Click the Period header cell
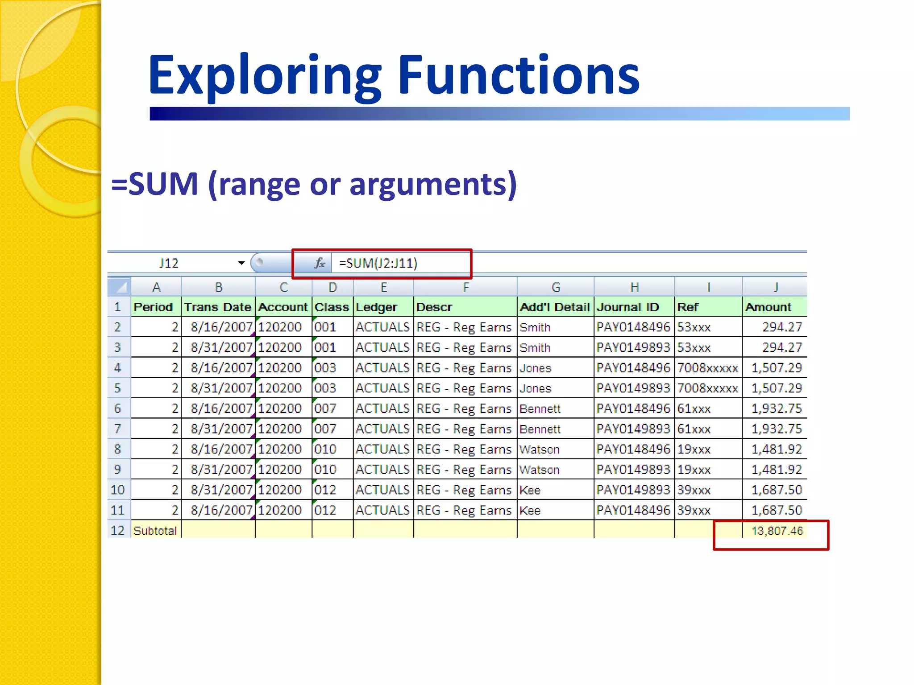Image resolution: width=914 pixels, height=685 pixels. tap(156, 307)
